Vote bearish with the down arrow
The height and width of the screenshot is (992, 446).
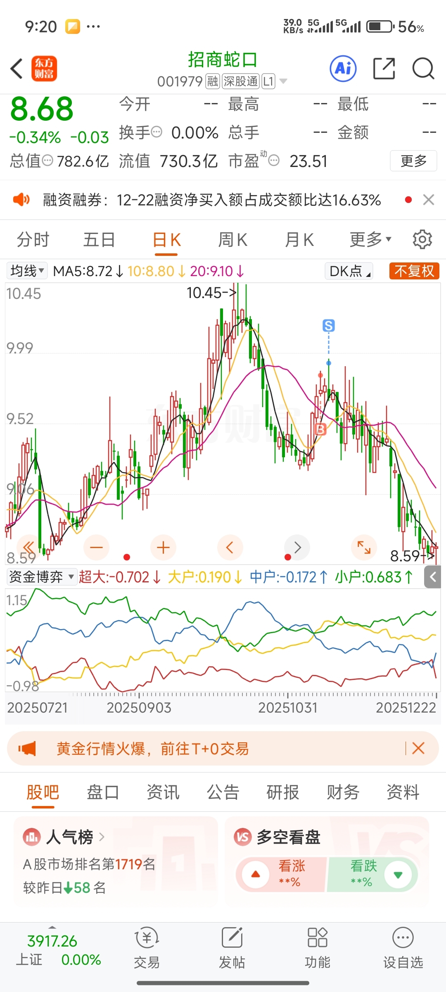pos(398,874)
